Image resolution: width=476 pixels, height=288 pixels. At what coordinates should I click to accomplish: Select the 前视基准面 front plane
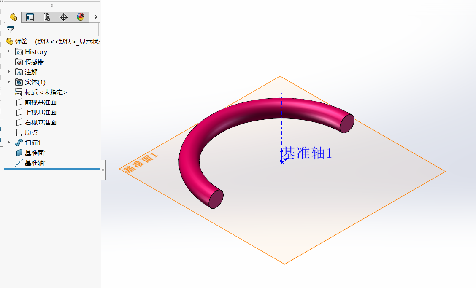point(41,102)
